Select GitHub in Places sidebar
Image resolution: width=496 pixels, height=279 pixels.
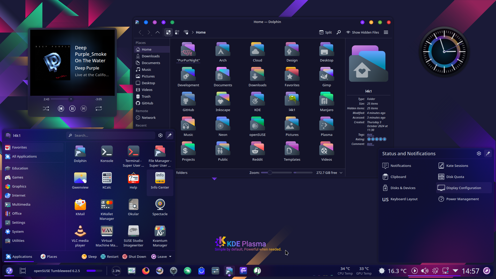coord(152,103)
